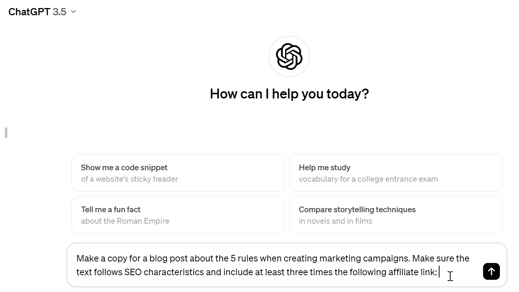Choose the 'Tell me a fun fact' suggestion
The width and height of the screenshot is (519, 292).
point(110,210)
